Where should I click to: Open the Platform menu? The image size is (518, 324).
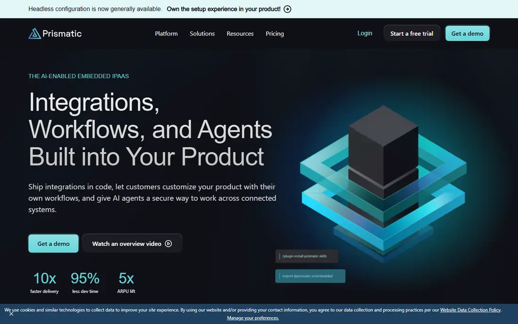click(x=166, y=34)
